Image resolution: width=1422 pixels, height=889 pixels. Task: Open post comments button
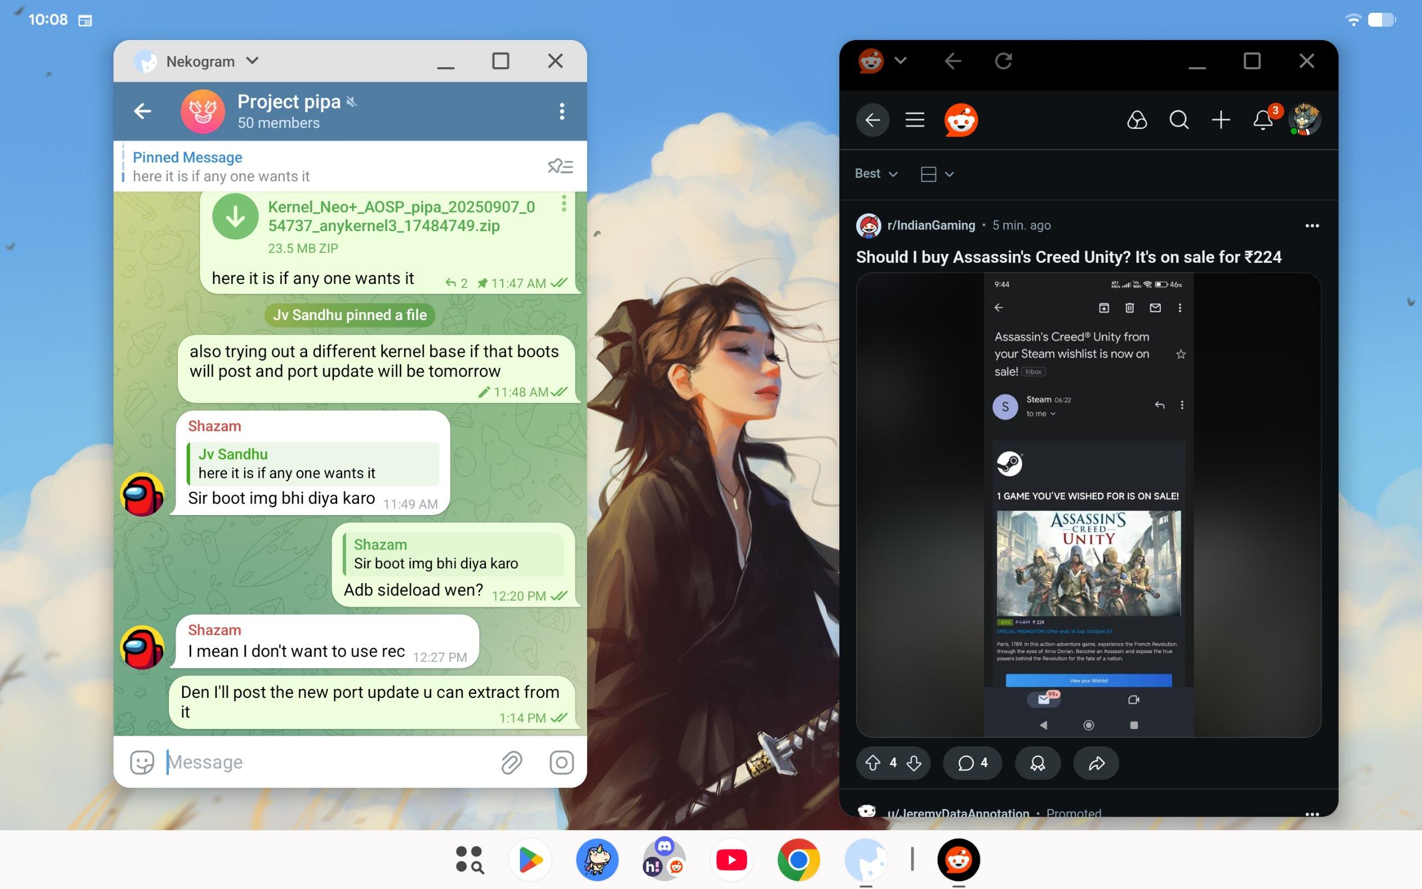pos(973,763)
